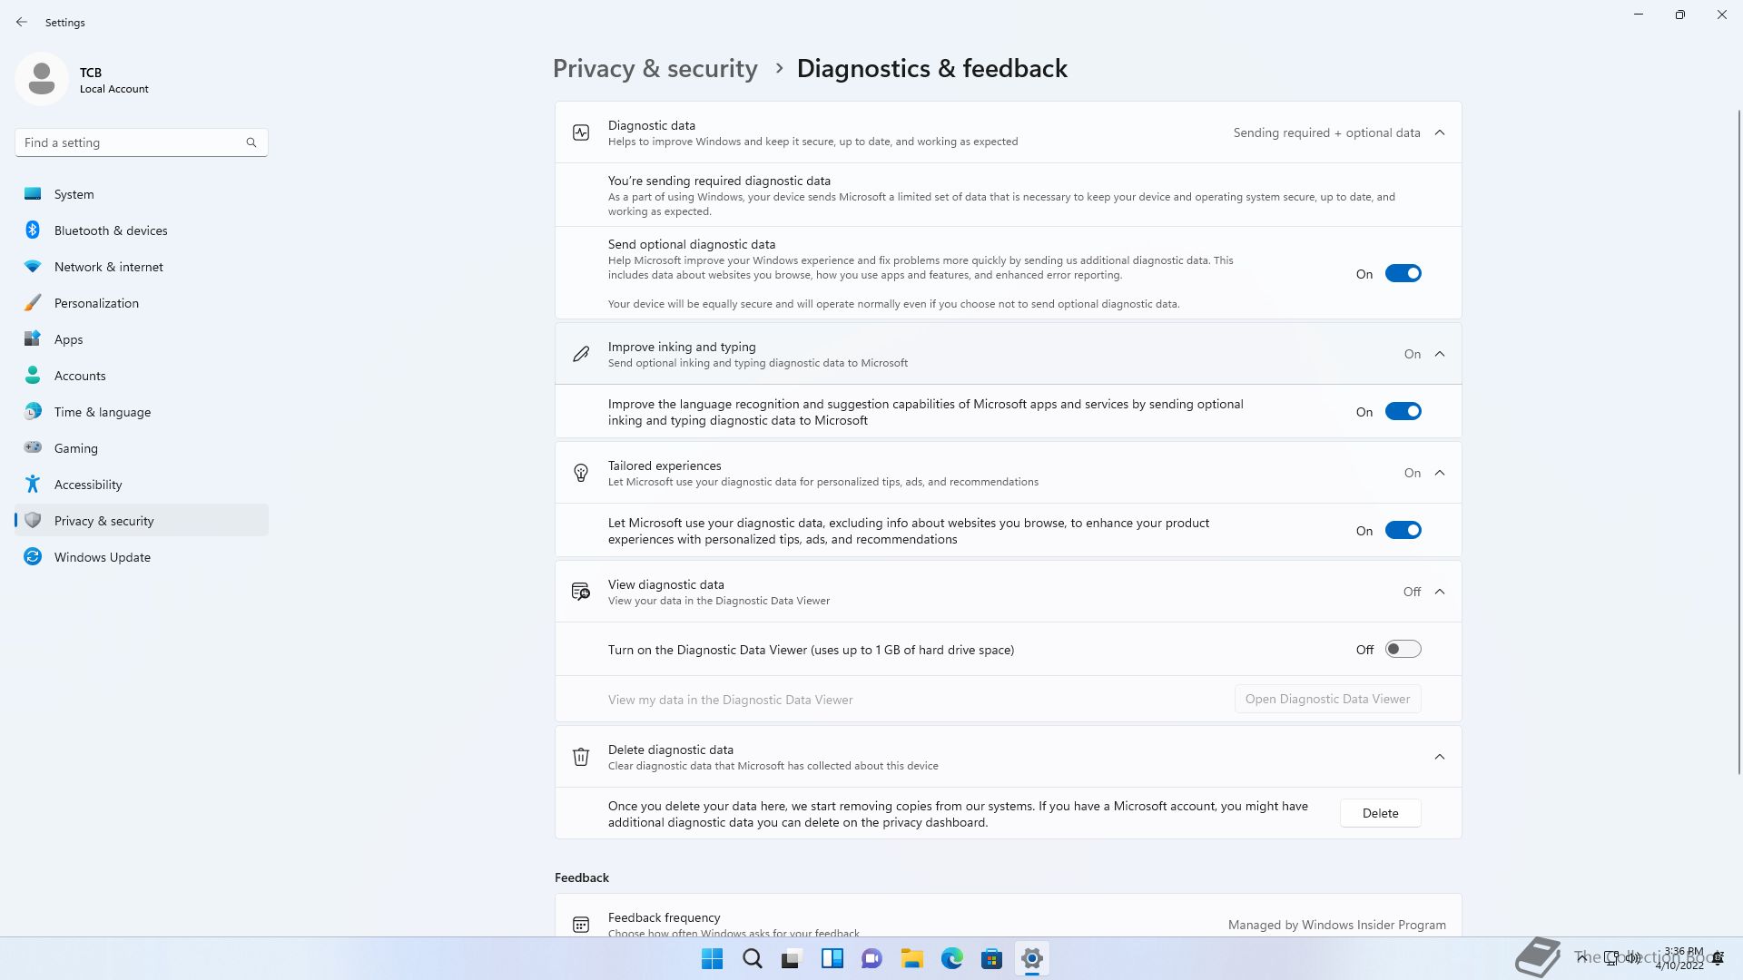Open System settings category
Image resolution: width=1743 pixels, height=980 pixels.
142,194
